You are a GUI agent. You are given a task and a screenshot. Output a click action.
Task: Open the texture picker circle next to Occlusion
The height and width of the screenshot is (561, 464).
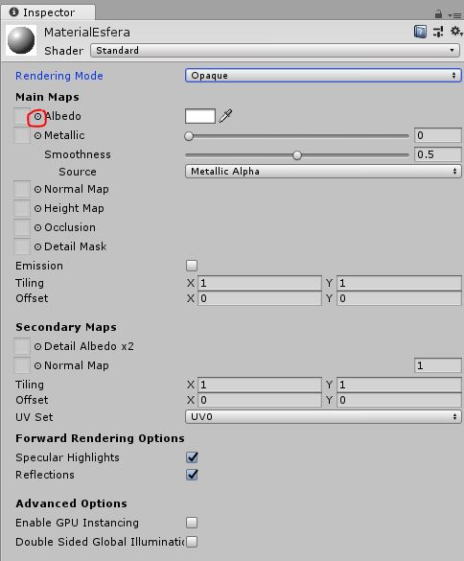[38, 227]
